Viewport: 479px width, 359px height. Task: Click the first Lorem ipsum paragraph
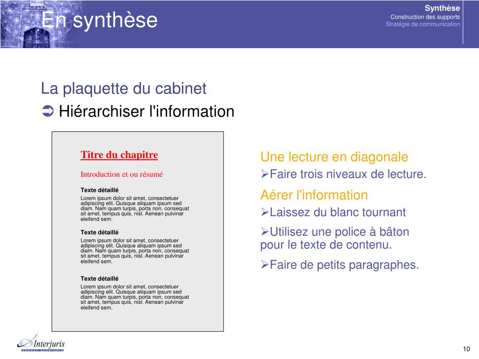coord(135,208)
